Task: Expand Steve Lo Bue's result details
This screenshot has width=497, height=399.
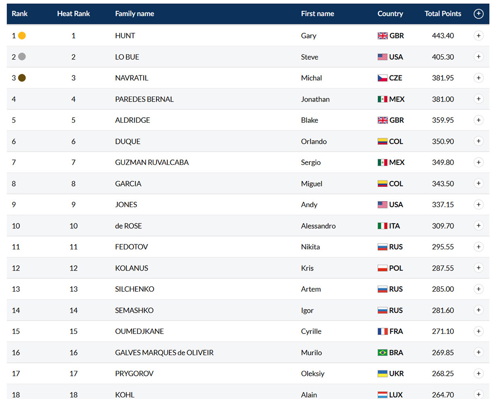Action: click(x=478, y=57)
